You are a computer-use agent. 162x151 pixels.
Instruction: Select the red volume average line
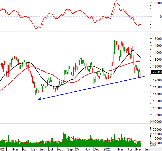point(77,140)
